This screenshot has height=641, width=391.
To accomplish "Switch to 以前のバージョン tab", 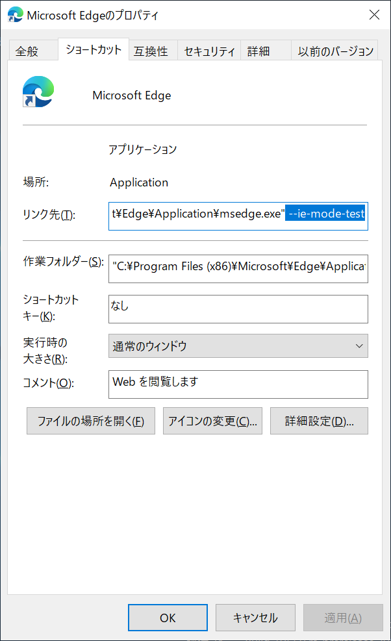I will click(334, 51).
